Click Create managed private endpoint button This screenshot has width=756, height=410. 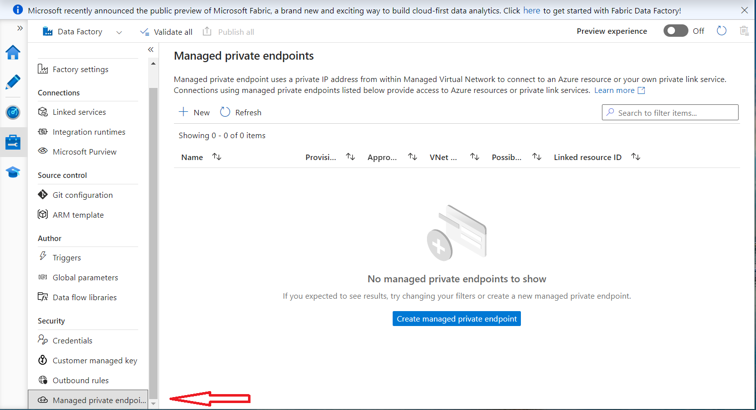coord(456,319)
